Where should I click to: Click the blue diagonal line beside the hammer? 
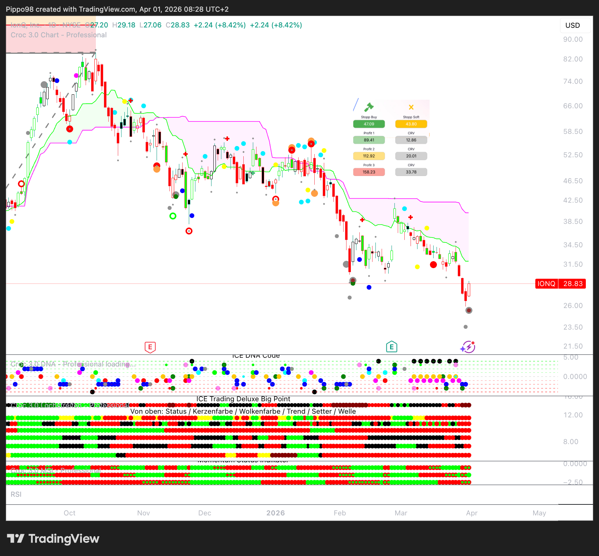pyautogui.click(x=356, y=105)
